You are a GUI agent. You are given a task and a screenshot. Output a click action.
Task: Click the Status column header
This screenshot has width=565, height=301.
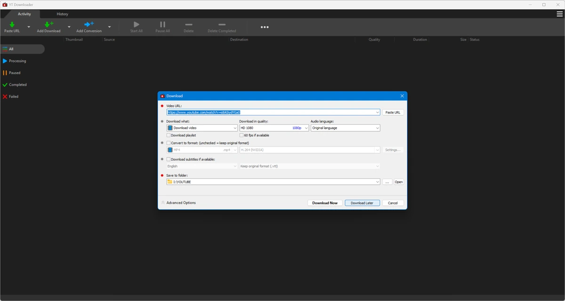coord(475,40)
